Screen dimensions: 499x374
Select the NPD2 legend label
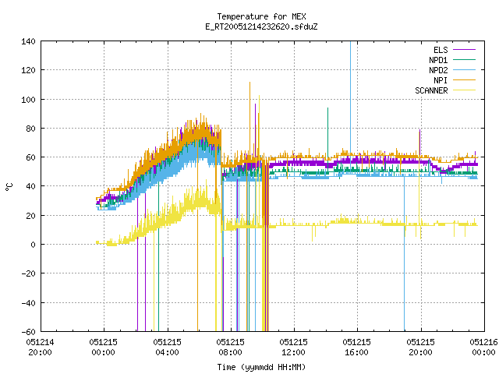click(438, 70)
